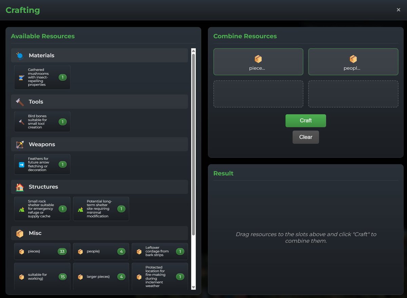Clear the combine slots
Image resolution: width=407 pixels, height=298 pixels.
click(x=306, y=137)
